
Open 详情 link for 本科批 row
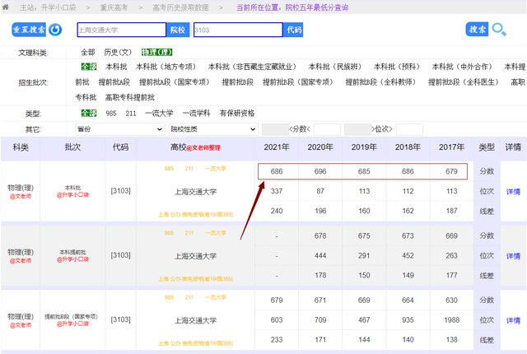pyautogui.click(x=513, y=192)
